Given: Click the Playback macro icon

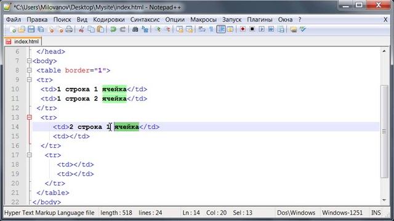Looking at the screenshot, I should tap(262, 29).
